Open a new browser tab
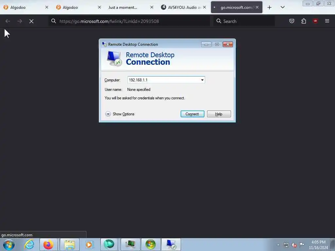The image size is (335, 251). (x=270, y=8)
